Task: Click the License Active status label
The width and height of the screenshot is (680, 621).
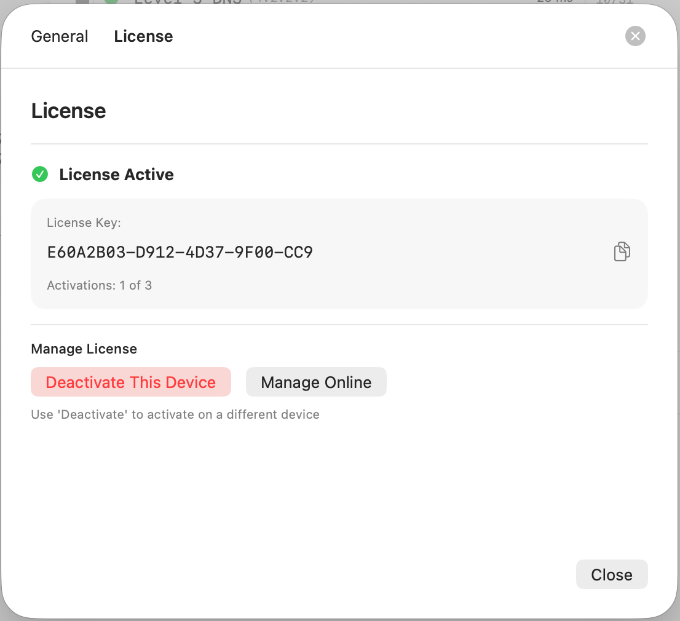Action: pos(116,175)
